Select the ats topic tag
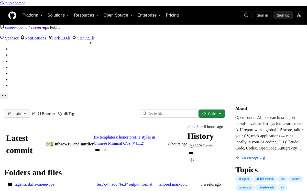The width and height of the screenshot is (307, 191). [282, 179]
